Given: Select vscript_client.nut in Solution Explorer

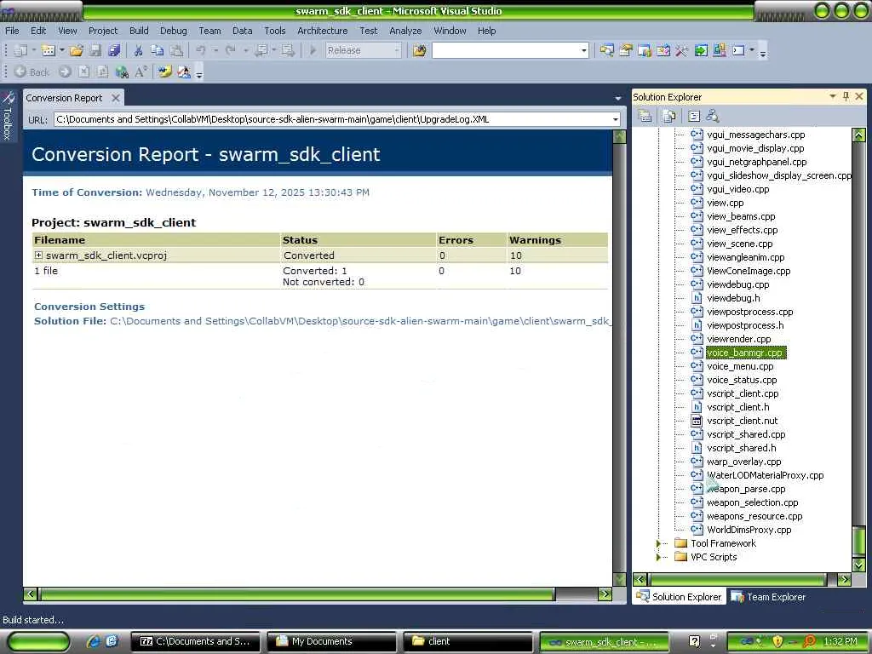Looking at the screenshot, I should tap(742, 421).
